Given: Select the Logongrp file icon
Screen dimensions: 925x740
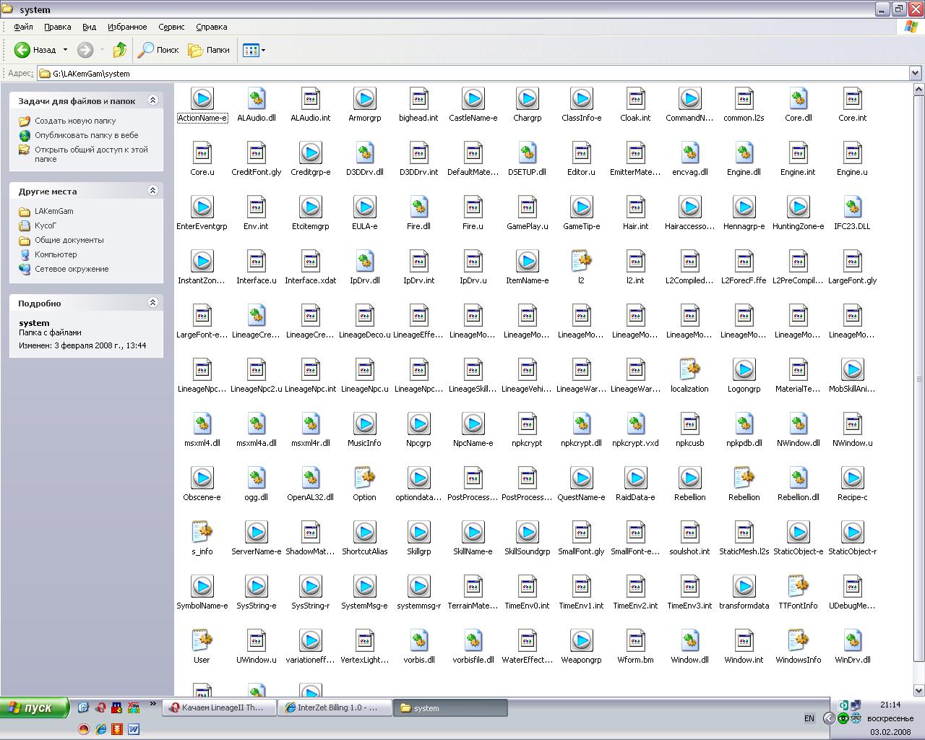Looking at the screenshot, I should click(x=744, y=369).
